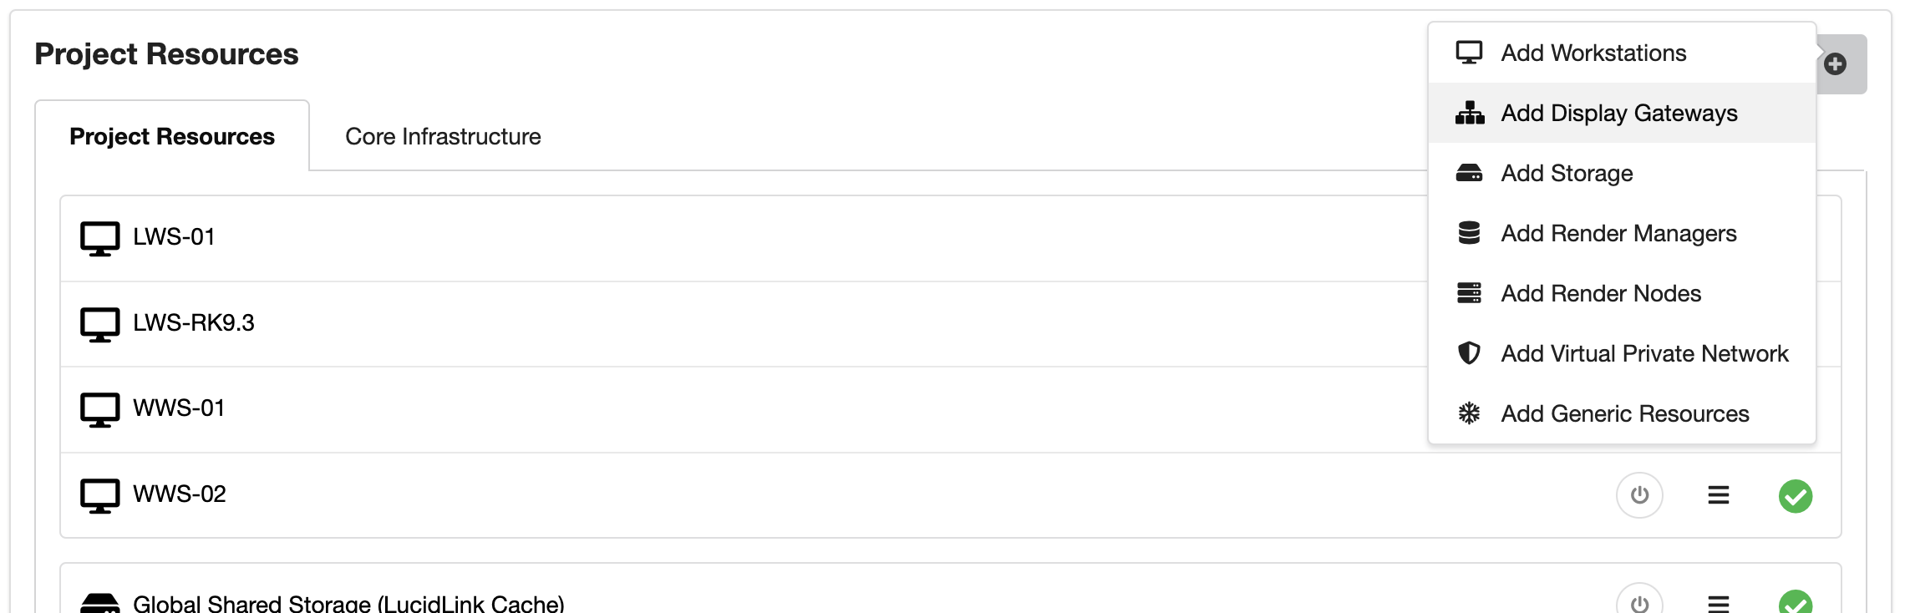Click the Add Render Managers database icon
Image resolution: width=1905 pixels, height=613 pixels.
point(1469,233)
